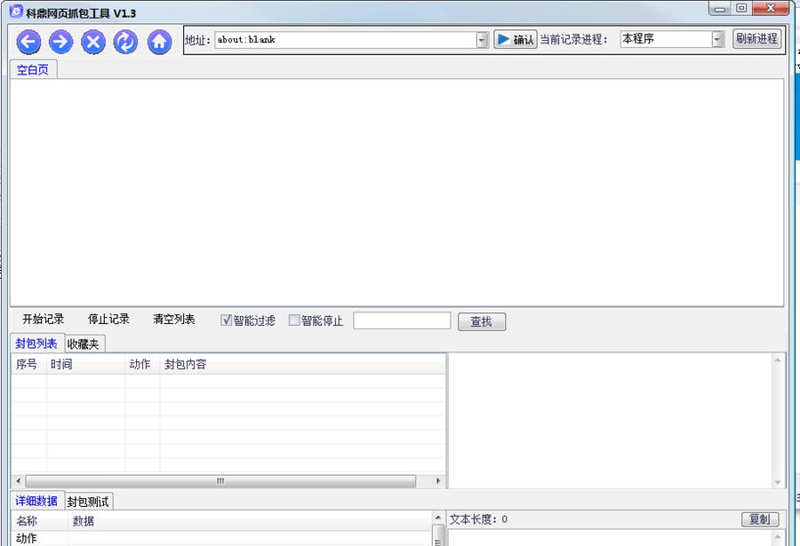Click the forward navigation arrow
This screenshot has width=800, height=546.
(x=60, y=42)
